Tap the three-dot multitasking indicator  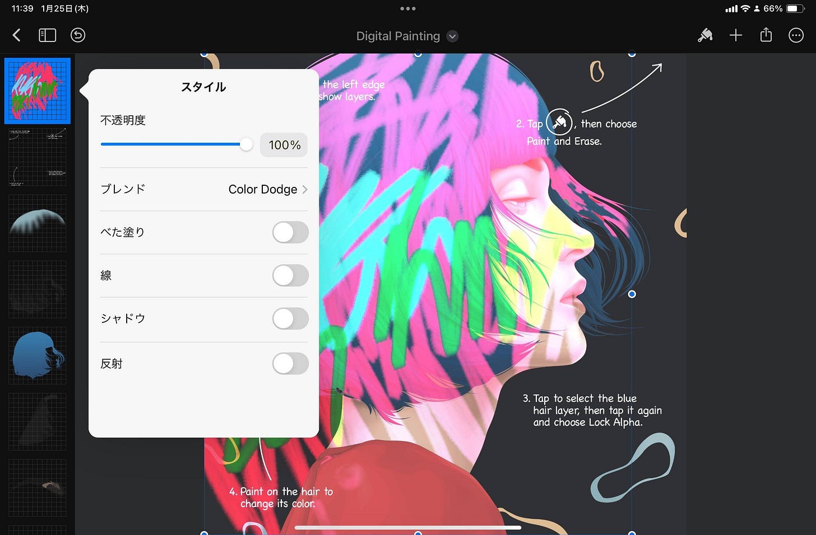(408, 8)
